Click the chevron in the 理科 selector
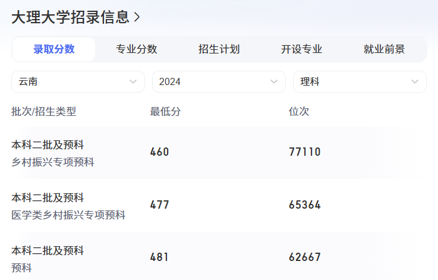The height and width of the screenshot is (280, 438). 415,81
